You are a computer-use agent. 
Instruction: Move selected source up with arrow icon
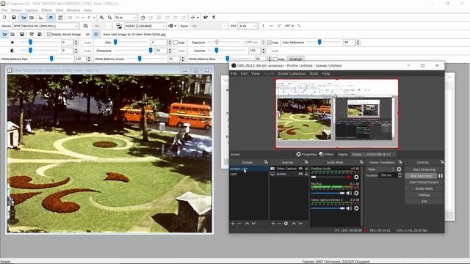[x=294, y=224]
